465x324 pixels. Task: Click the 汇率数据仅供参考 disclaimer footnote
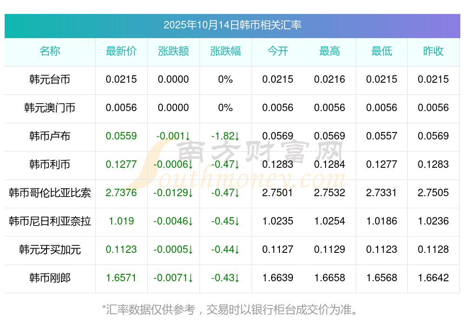pos(230,309)
